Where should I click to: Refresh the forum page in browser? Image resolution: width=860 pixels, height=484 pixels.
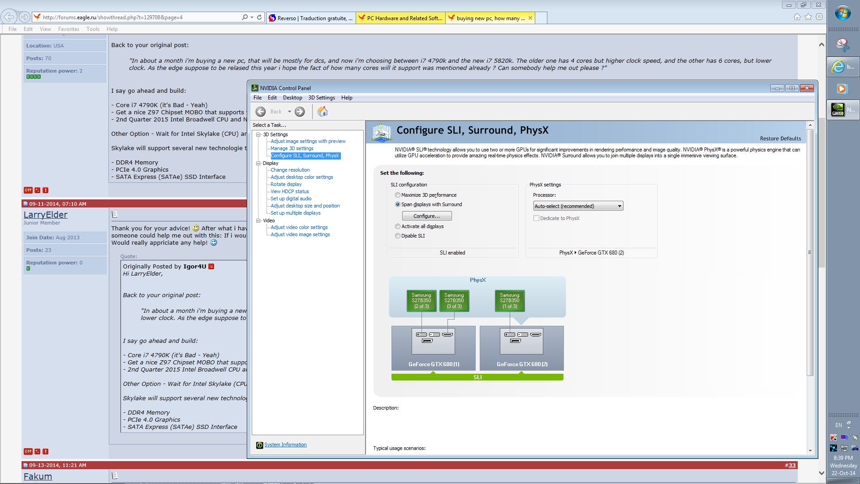tap(259, 17)
